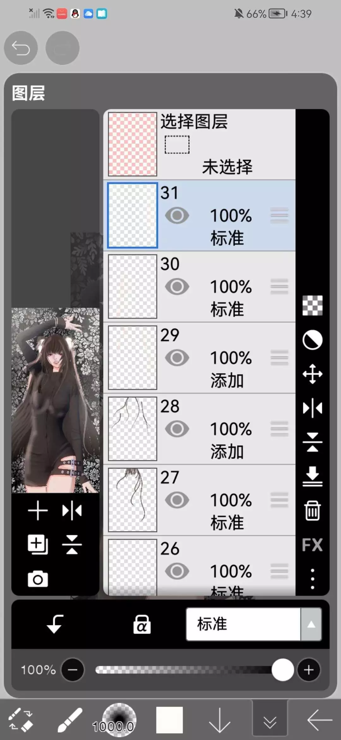This screenshot has height=740, width=341.
Task: Import photo with the camera icon
Action: coord(38,579)
